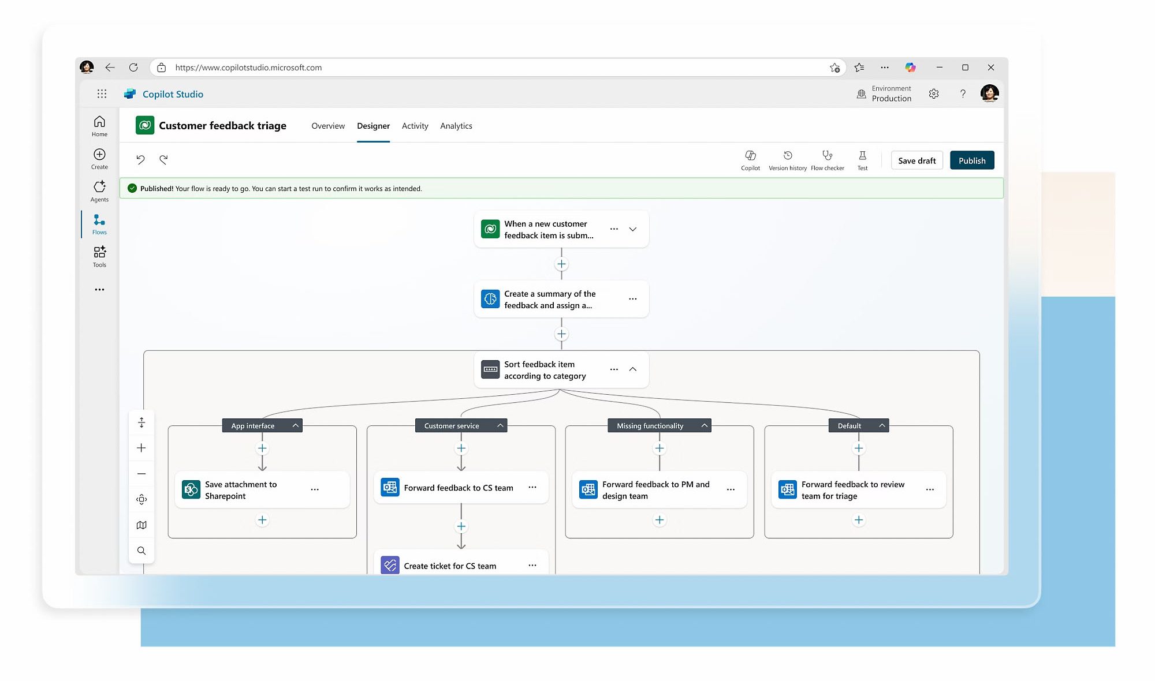
Task: Expand the customer feedback trigger card
Action: tap(633, 229)
